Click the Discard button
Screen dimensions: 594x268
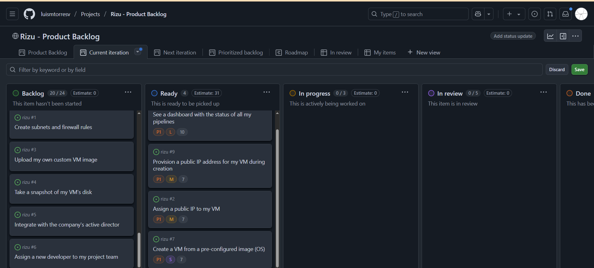pos(557,70)
